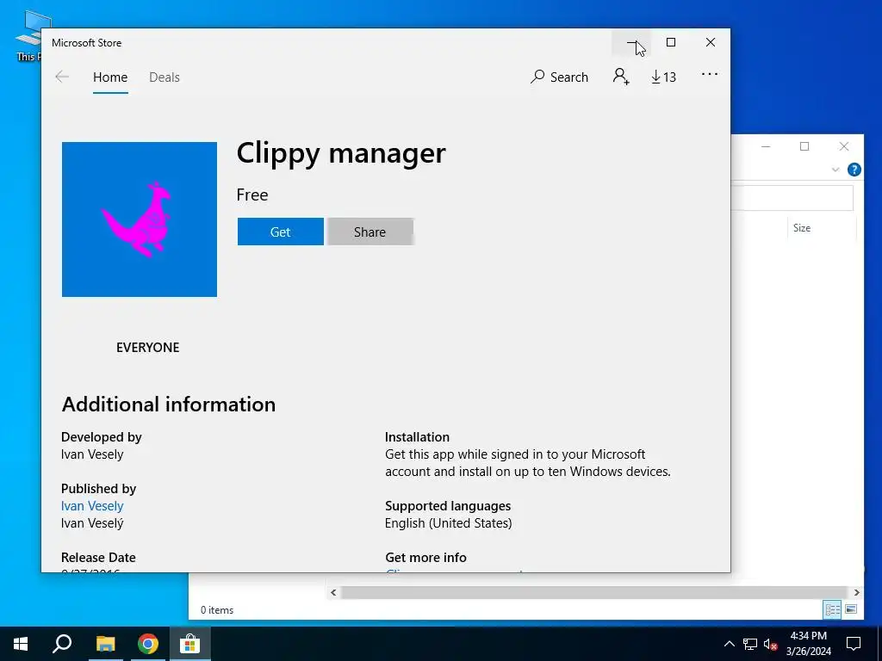
Task: Click the left scroll arrow in File Explorer
Action: tap(333, 592)
